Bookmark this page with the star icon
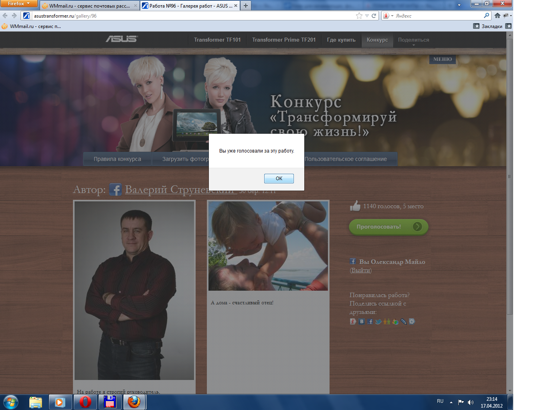This screenshot has height=410, width=534. click(359, 16)
